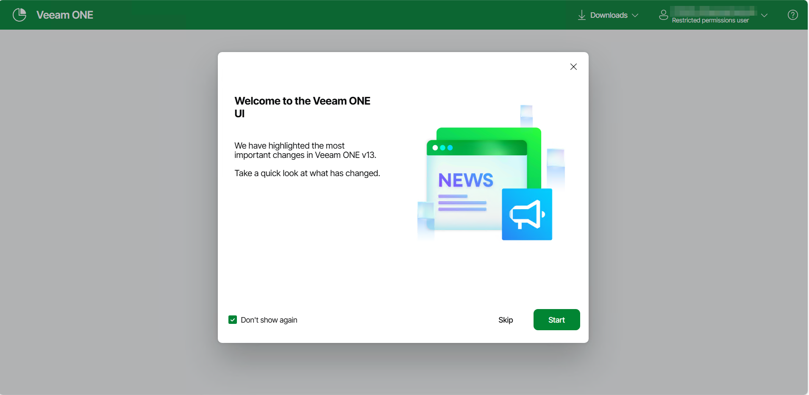809x395 pixels.
Task: Click the Welcome to the Veeam ONE UI heading
Action: click(x=302, y=107)
